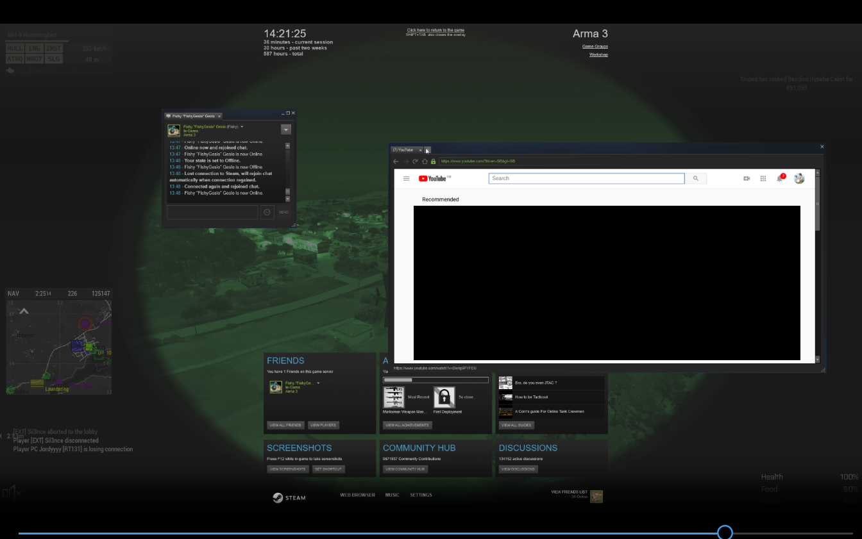Open the "Bro, do you even JTAC ?" guide thumbnail

tap(505, 383)
